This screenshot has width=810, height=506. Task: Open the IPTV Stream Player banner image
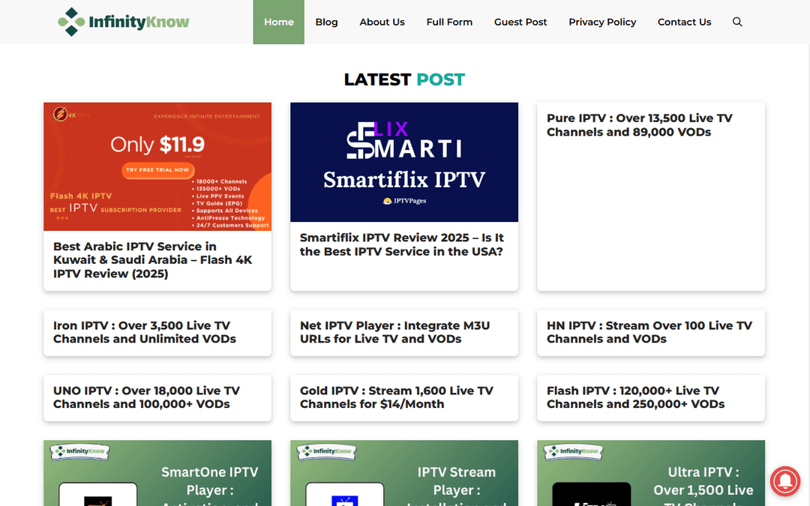(x=404, y=473)
